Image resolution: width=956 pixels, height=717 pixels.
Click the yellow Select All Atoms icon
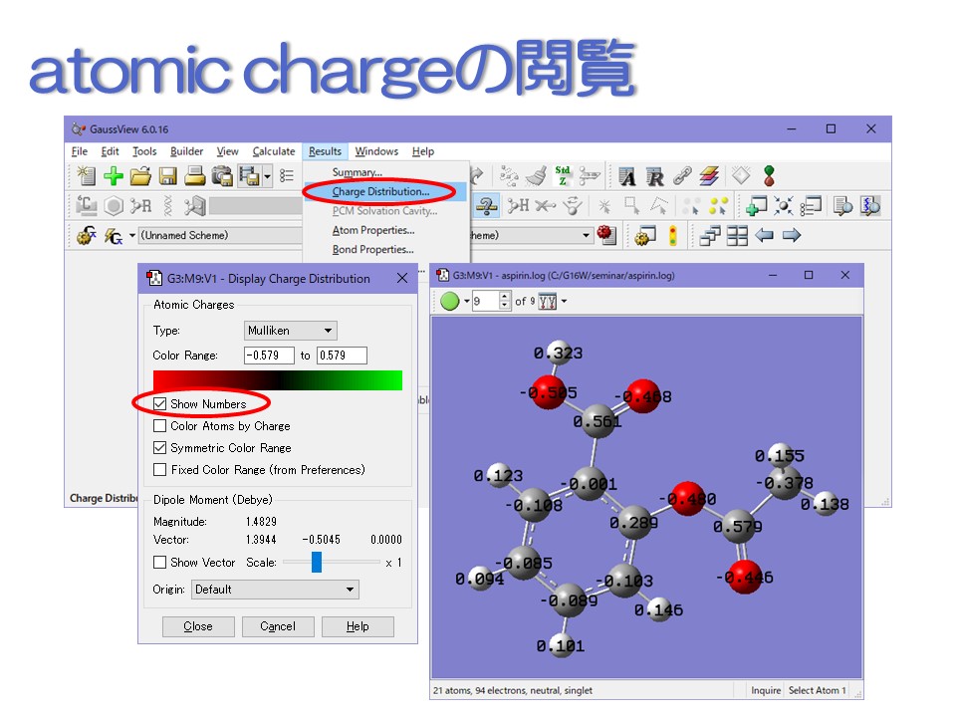tap(718, 206)
